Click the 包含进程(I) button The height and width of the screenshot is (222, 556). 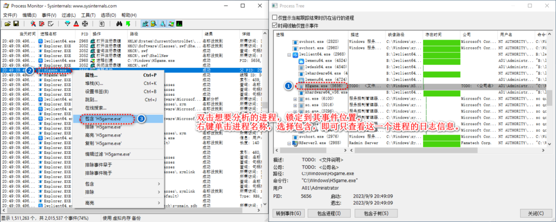(329, 213)
